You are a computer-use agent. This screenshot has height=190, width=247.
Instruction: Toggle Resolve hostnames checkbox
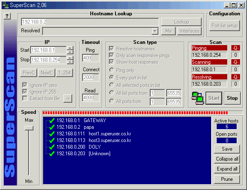(111, 48)
